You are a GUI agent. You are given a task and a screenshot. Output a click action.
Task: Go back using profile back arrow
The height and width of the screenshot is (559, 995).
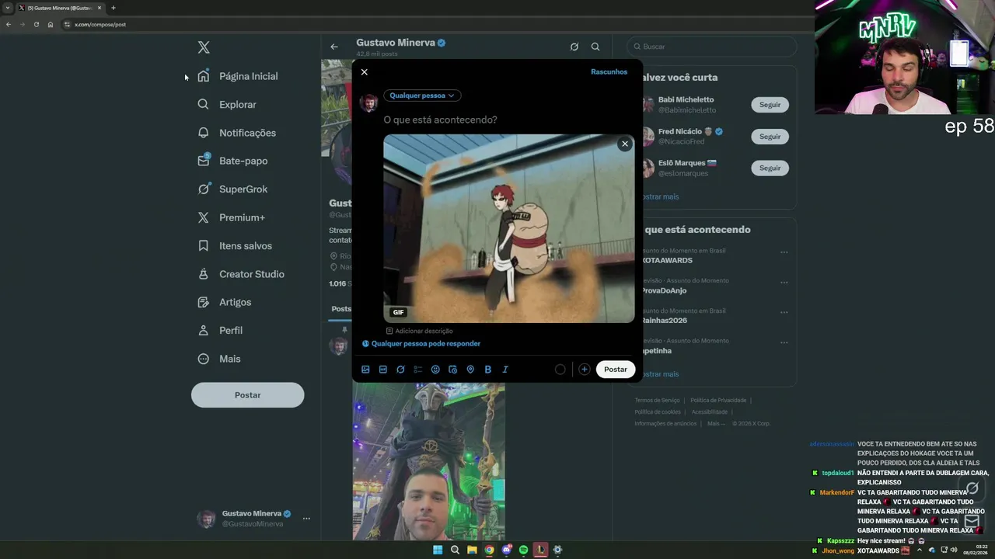pos(334,47)
